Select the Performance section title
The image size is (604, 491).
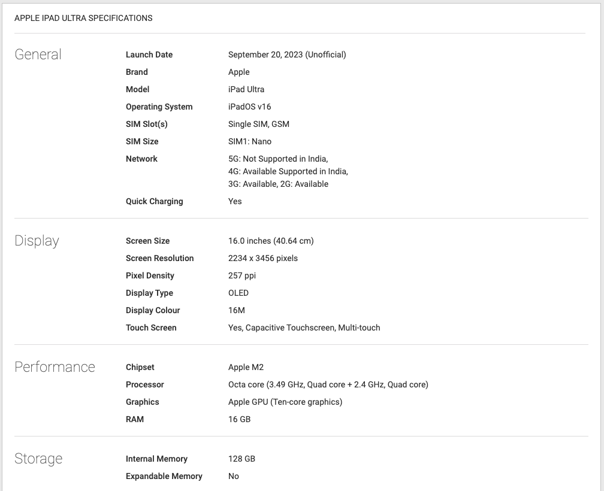pyautogui.click(x=55, y=366)
